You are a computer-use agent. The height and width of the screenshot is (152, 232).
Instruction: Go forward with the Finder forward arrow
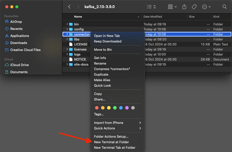pos(78,7)
